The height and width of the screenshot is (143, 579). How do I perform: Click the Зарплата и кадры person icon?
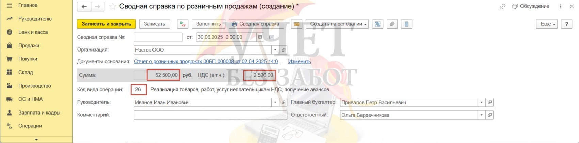coord(10,113)
